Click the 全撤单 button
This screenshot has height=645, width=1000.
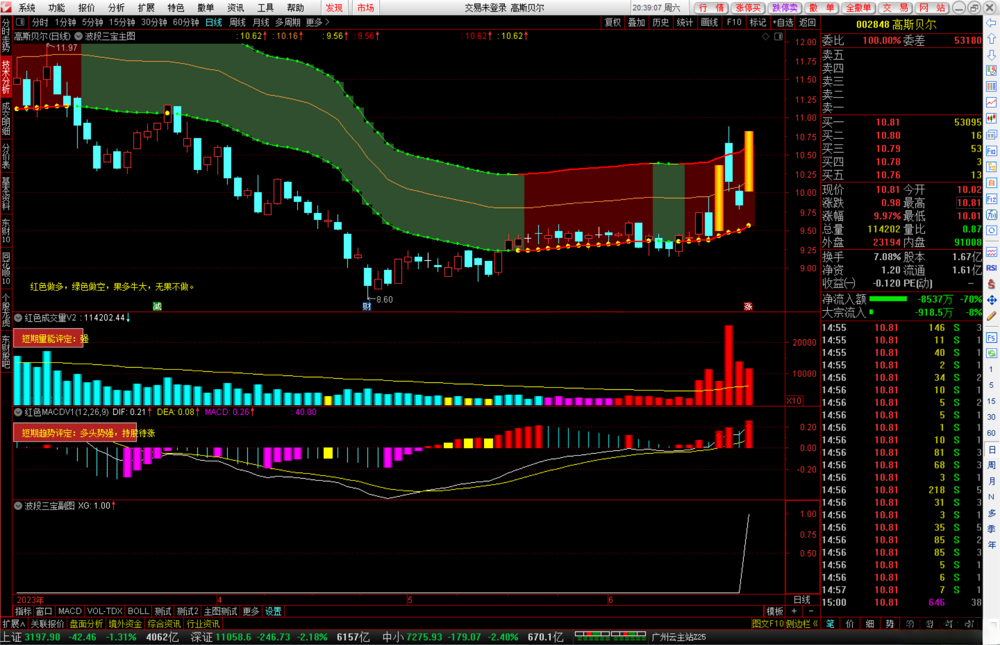(x=858, y=7)
